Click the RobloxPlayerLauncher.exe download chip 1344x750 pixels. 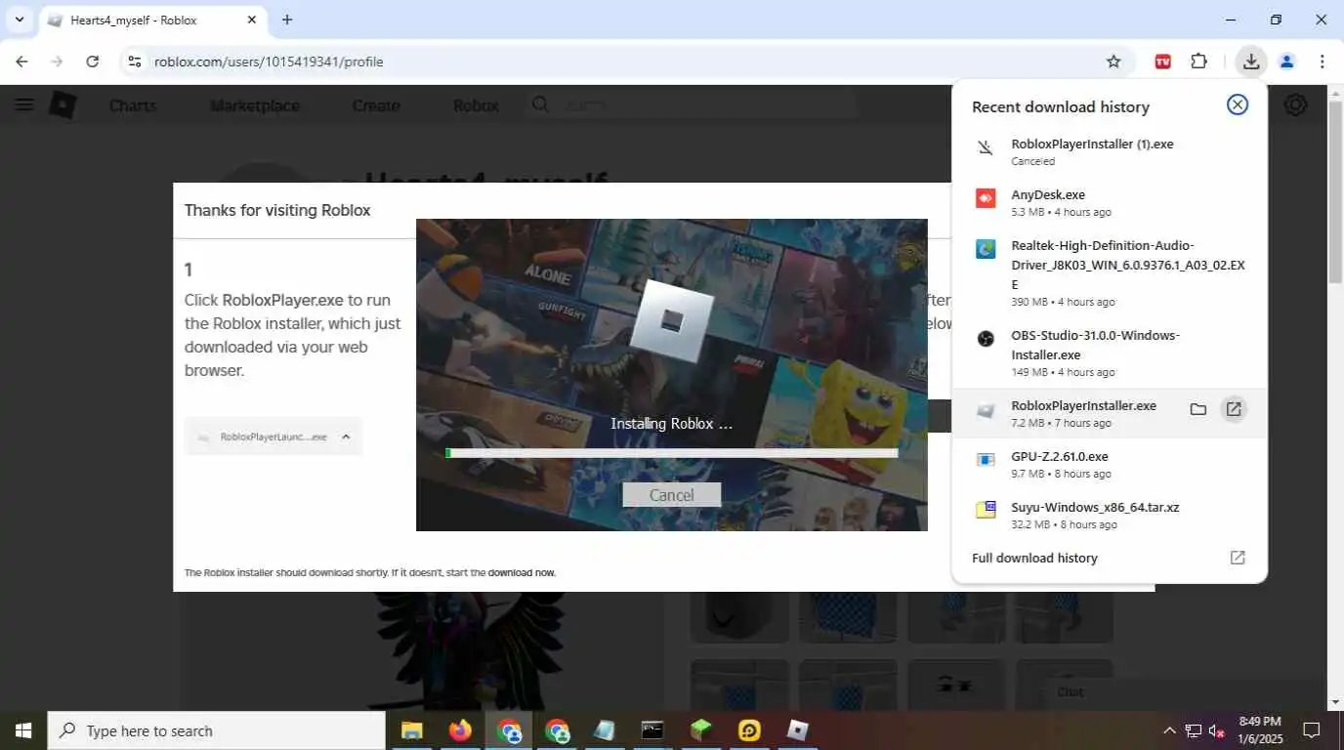(x=273, y=437)
